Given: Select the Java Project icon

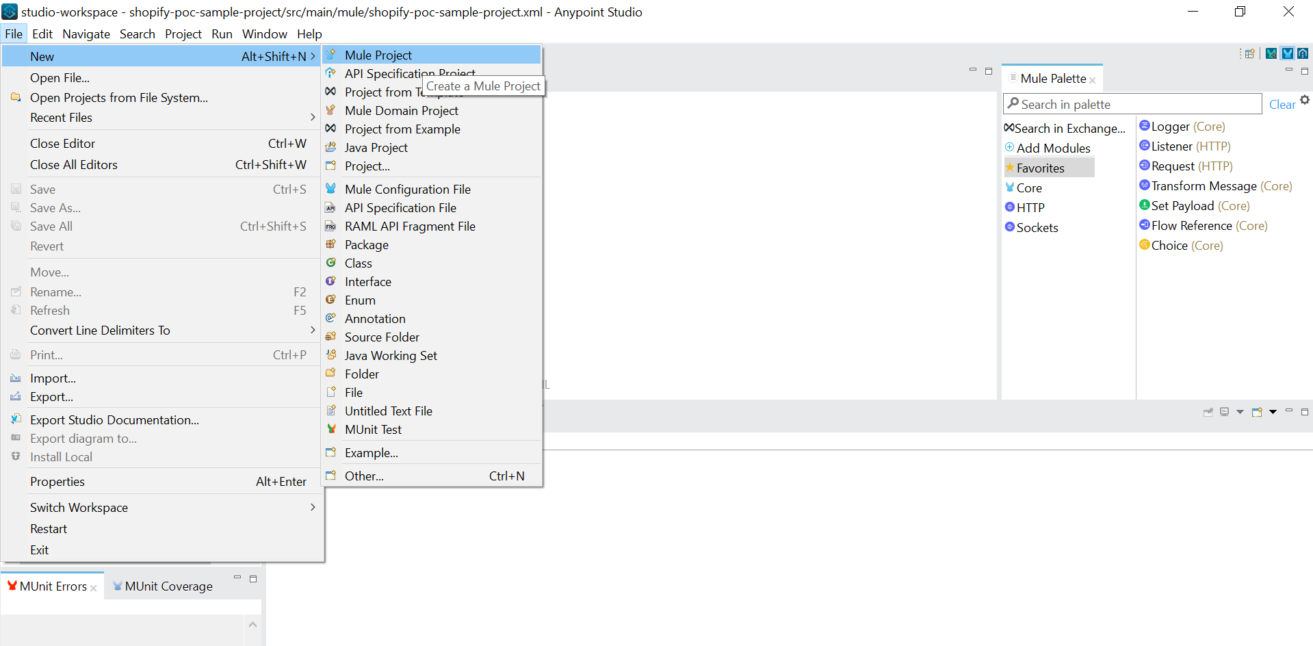Looking at the screenshot, I should click(x=331, y=147).
